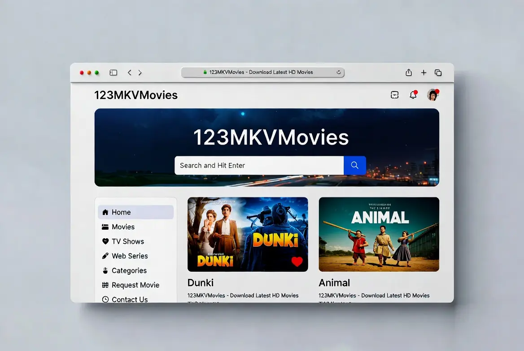Click the red close window dot
This screenshot has width=524, height=351.
[82, 73]
